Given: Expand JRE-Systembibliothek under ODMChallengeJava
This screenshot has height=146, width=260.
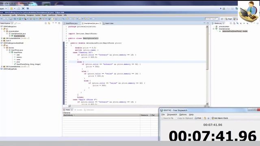Looking at the screenshot, I should coord(2,38).
